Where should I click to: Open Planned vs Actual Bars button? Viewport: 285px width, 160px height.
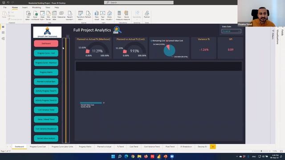tap(46, 82)
